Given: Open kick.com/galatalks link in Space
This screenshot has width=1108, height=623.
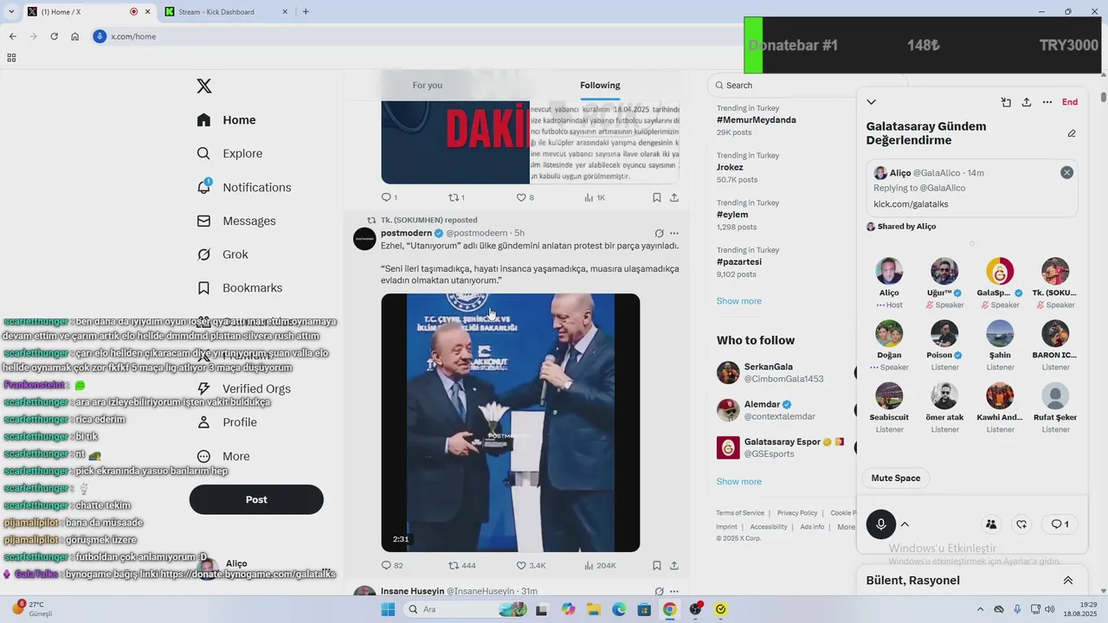Looking at the screenshot, I should [x=911, y=204].
